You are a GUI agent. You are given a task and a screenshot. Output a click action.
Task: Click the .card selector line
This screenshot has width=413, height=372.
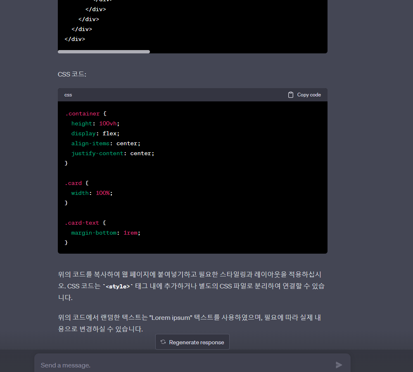77,183
